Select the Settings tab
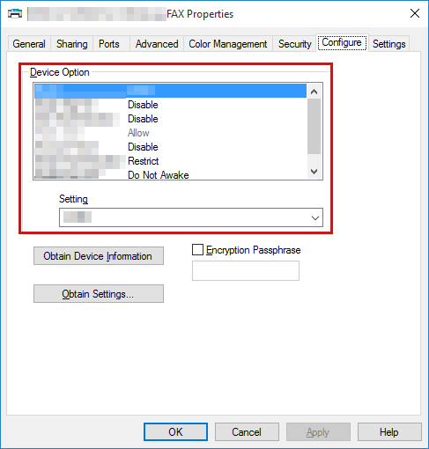 point(389,44)
